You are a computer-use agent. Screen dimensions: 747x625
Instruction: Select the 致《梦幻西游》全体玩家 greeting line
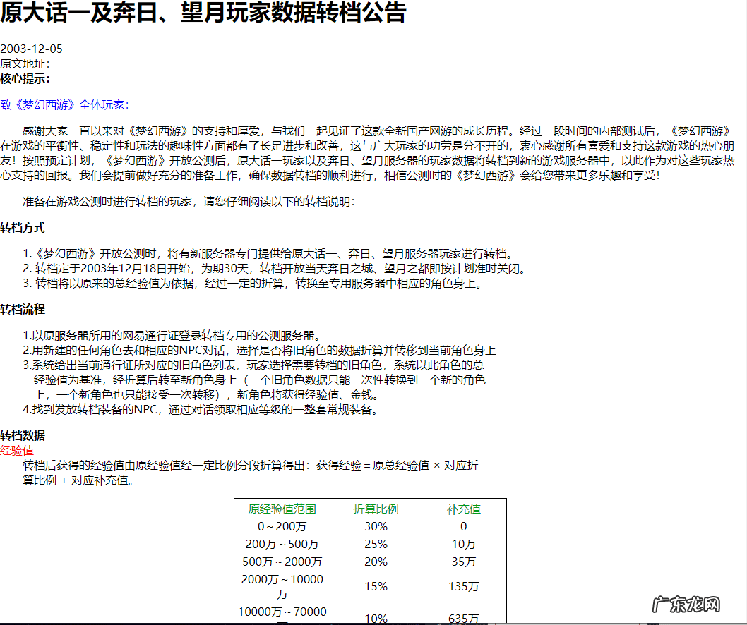(x=64, y=104)
